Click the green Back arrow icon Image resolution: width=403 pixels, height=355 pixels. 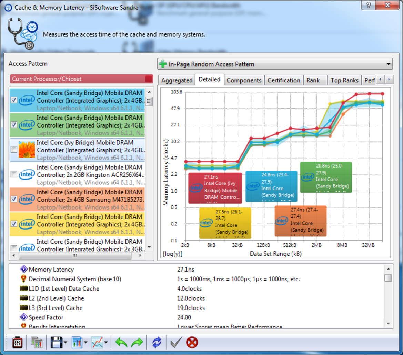(x=121, y=342)
